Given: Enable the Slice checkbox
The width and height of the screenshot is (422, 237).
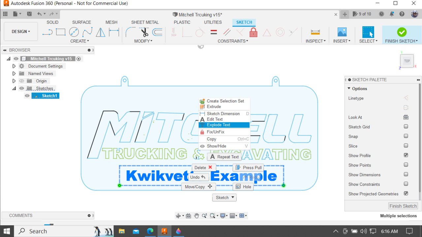Looking at the screenshot, I should pyautogui.click(x=406, y=146).
